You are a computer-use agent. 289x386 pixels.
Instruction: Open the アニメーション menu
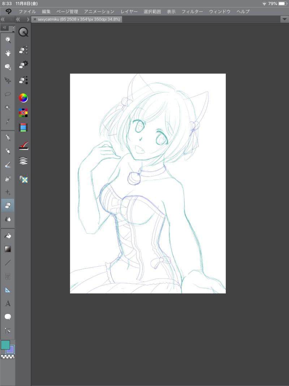coord(99,12)
